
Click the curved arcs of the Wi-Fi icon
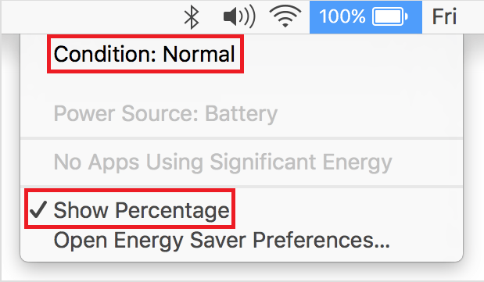click(x=285, y=14)
